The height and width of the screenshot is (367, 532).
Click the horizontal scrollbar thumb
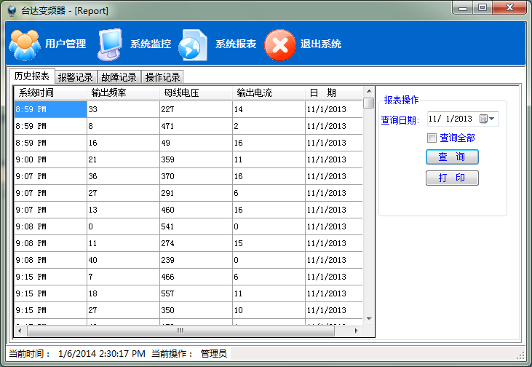tap(180, 331)
